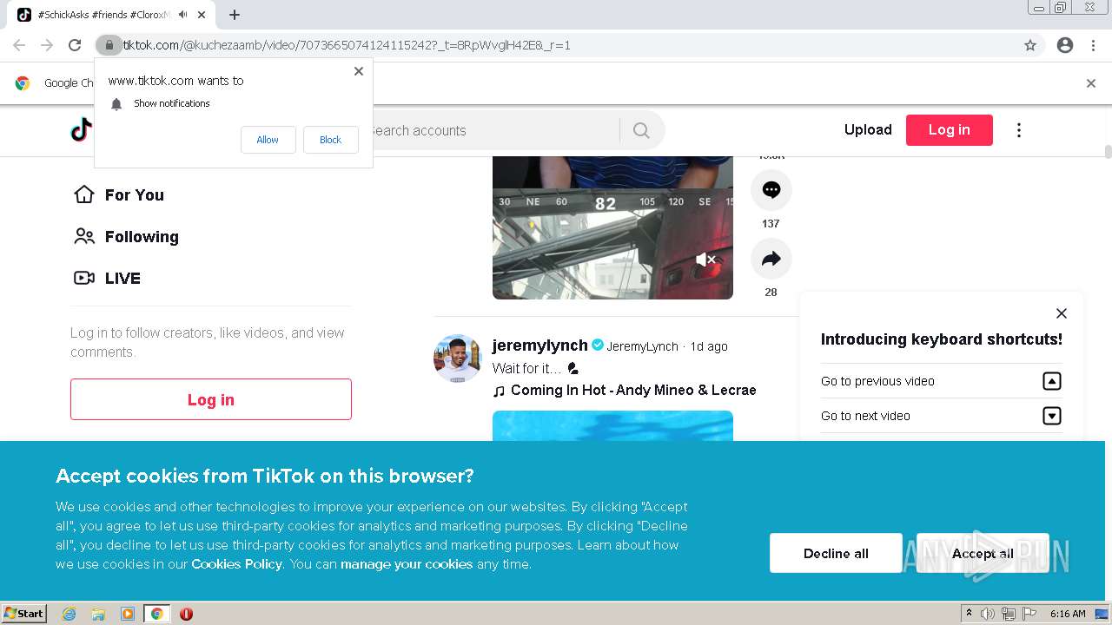Open the Cookies Policy link

(x=236, y=564)
